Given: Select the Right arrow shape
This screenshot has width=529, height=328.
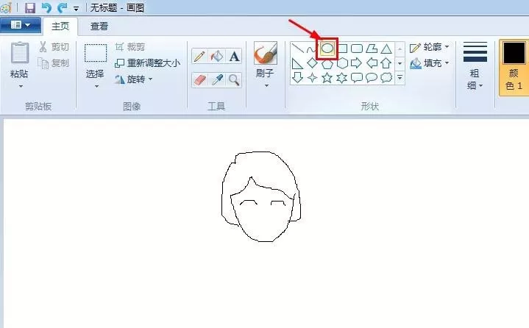Looking at the screenshot, I should (356, 63).
